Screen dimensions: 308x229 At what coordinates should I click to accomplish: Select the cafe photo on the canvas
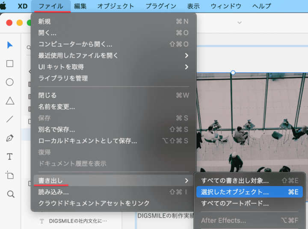pyautogui.click(x=252, y=122)
